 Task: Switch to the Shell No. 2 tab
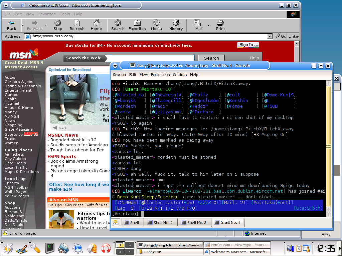pos(160,223)
